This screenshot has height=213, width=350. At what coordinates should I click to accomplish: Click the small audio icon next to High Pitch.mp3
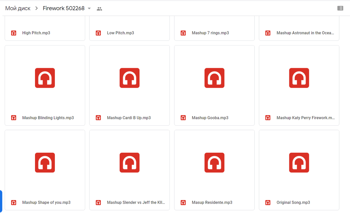(13, 33)
